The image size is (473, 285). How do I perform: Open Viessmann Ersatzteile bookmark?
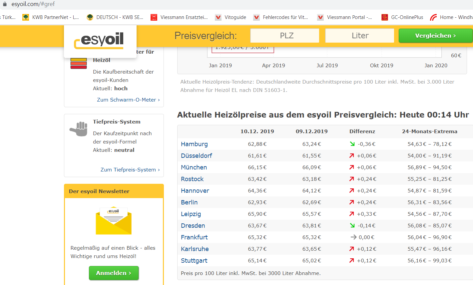[x=179, y=17]
